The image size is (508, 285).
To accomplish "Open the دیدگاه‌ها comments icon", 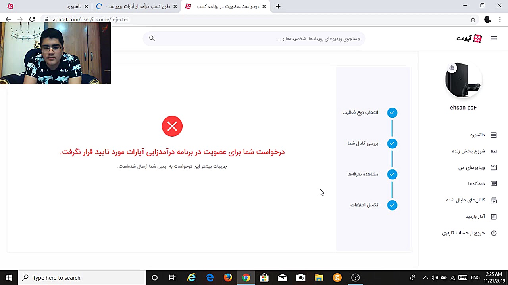I will (494, 184).
